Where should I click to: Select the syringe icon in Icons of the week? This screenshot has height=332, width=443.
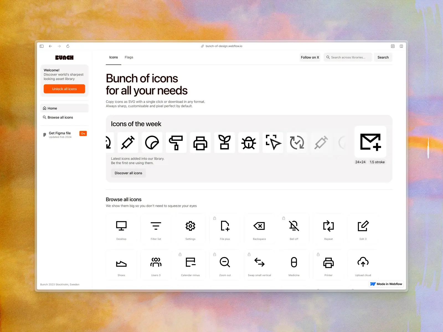coord(128,143)
